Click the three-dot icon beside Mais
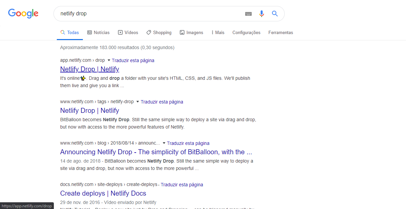 (213, 32)
